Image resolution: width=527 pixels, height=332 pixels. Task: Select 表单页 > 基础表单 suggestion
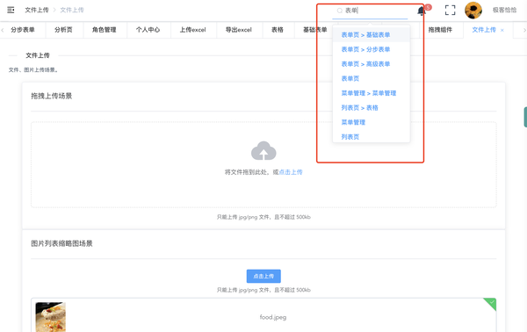pyautogui.click(x=365, y=35)
